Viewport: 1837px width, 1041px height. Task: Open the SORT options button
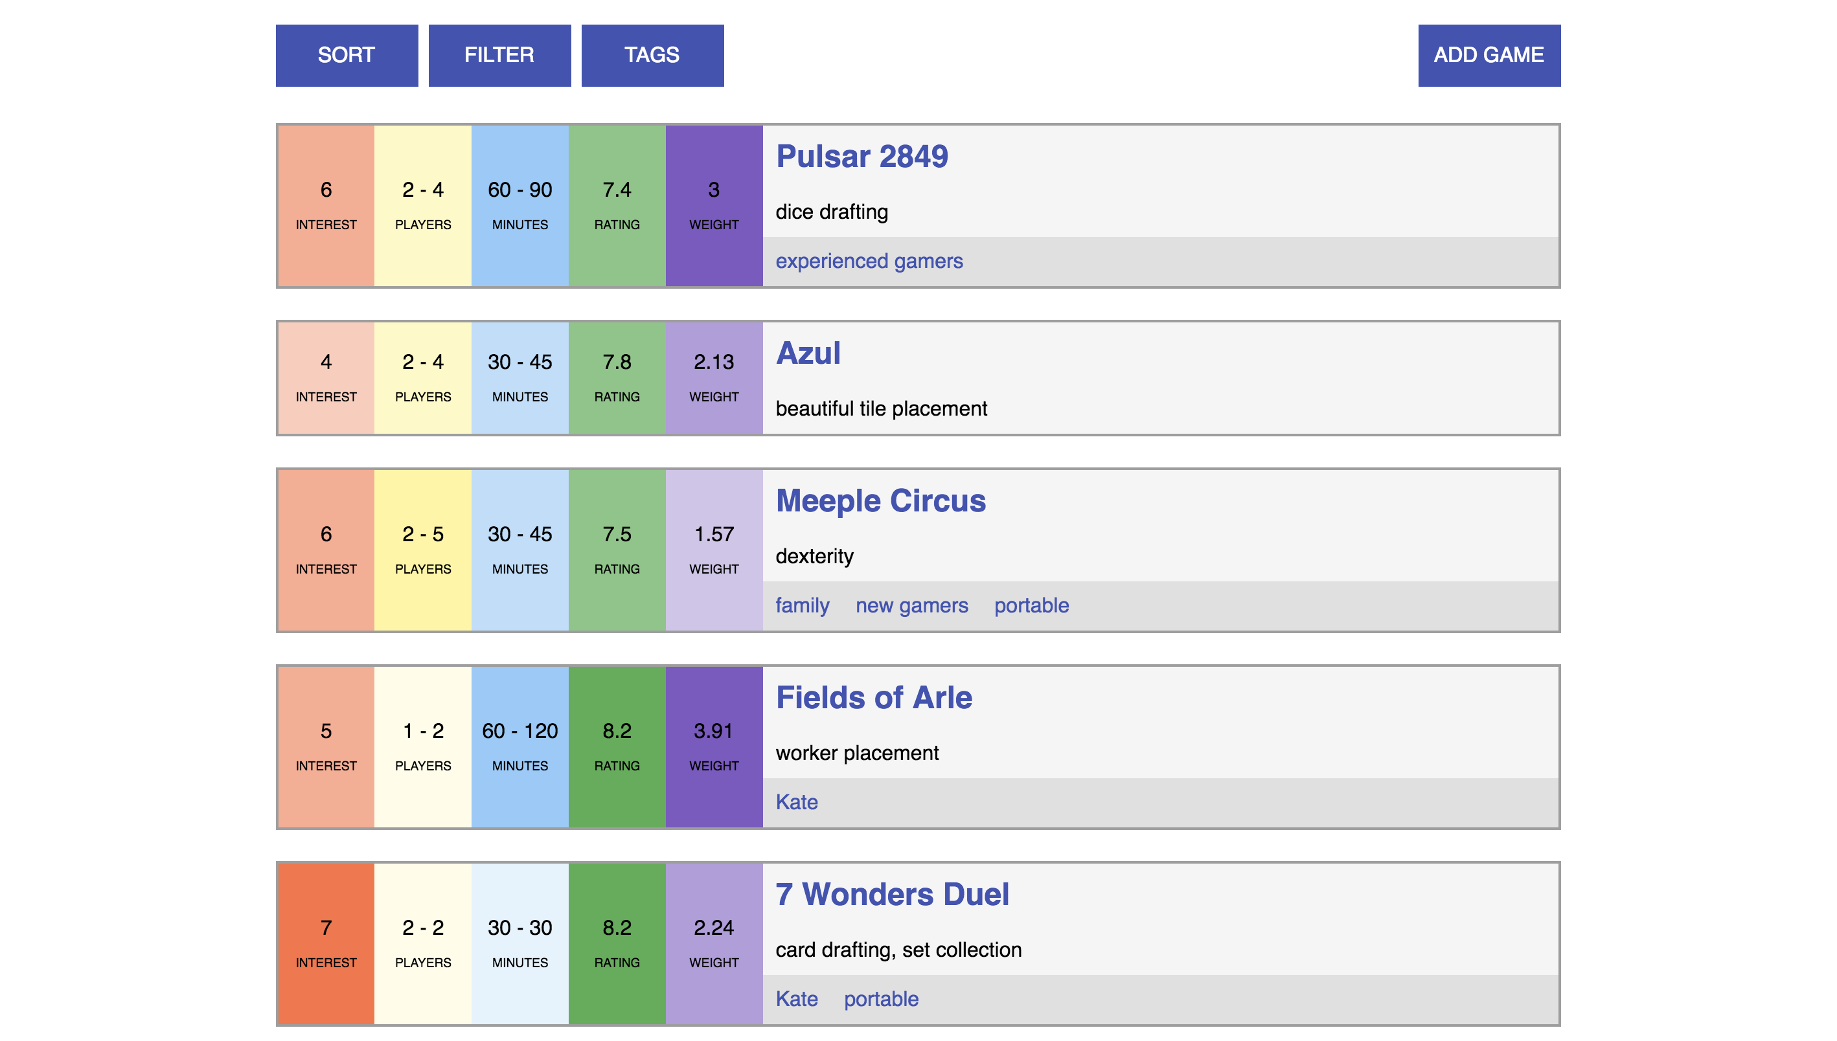347,56
